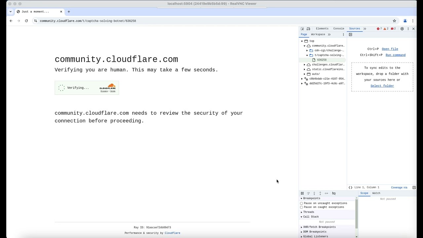Collapse the 'top' frame tree node
Image resolution: width=423 pixels, height=238 pixels.
pyautogui.click(x=302, y=41)
